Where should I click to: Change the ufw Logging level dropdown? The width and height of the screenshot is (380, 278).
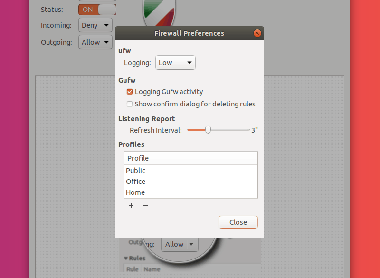click(175, 62)
